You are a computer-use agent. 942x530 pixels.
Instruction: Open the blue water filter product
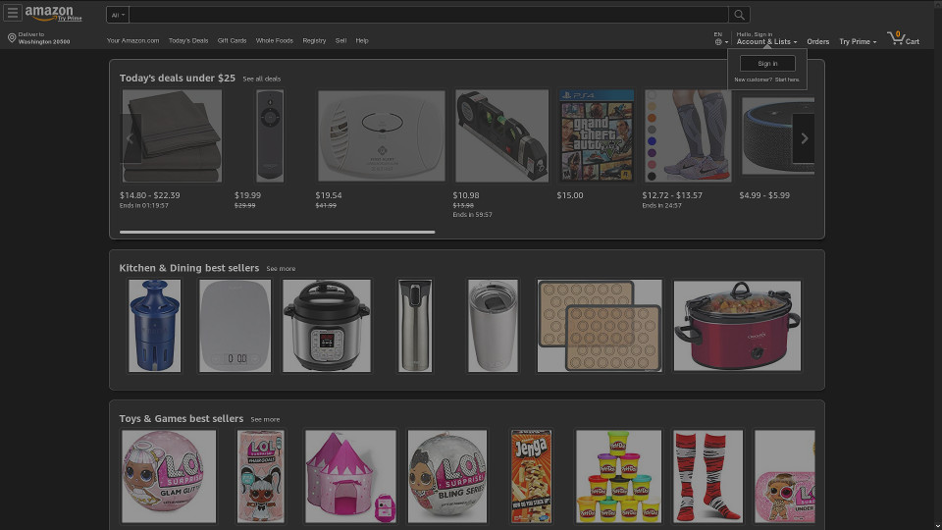coord(154,326)
